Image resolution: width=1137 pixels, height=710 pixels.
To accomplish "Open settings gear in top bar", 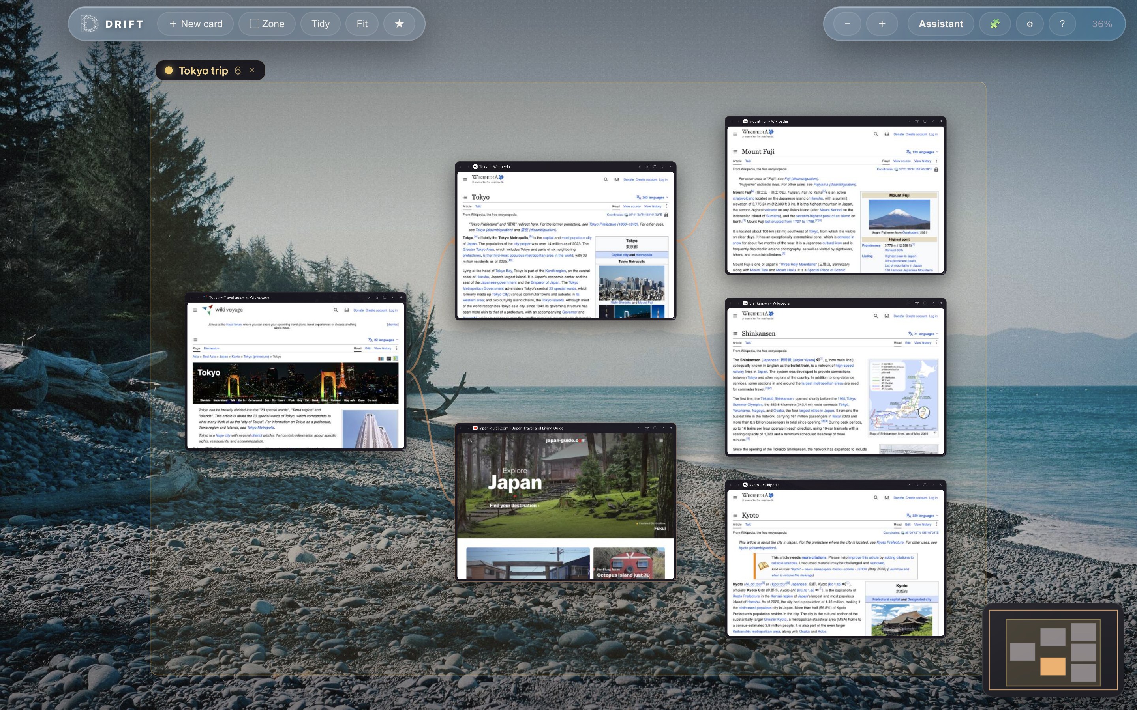I will pyautogui.click(x=1029, y=24).
